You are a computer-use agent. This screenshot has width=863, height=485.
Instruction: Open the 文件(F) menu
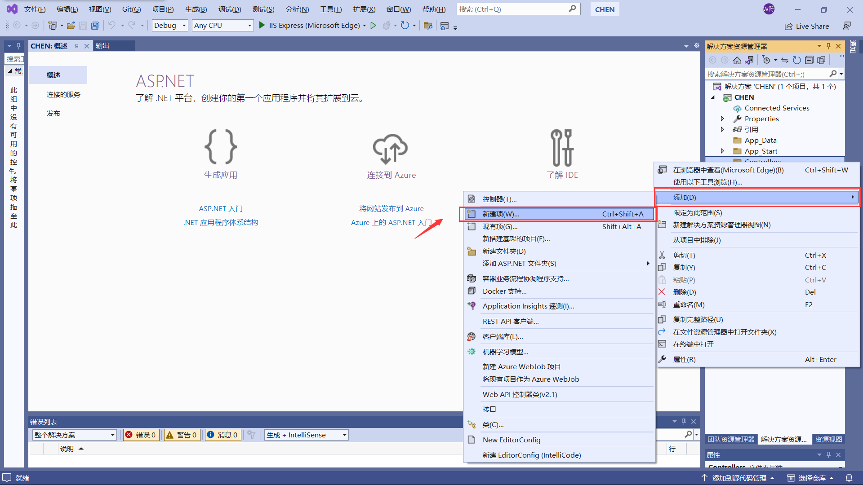pos(35,9)
